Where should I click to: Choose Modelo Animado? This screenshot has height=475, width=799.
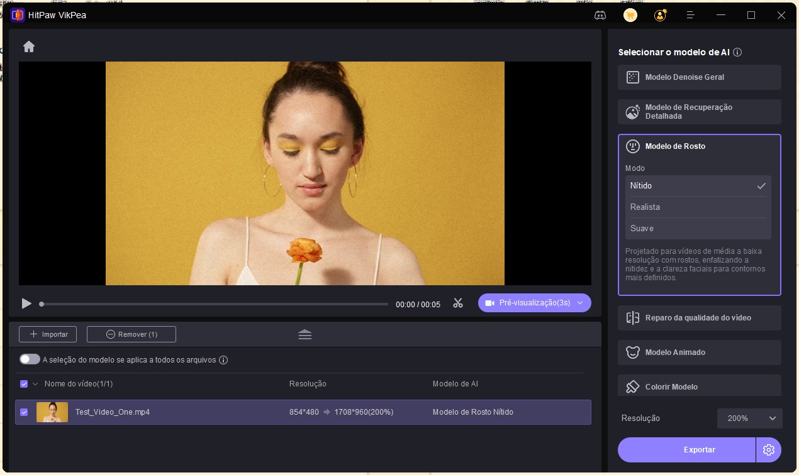click(x=700, y=352)
